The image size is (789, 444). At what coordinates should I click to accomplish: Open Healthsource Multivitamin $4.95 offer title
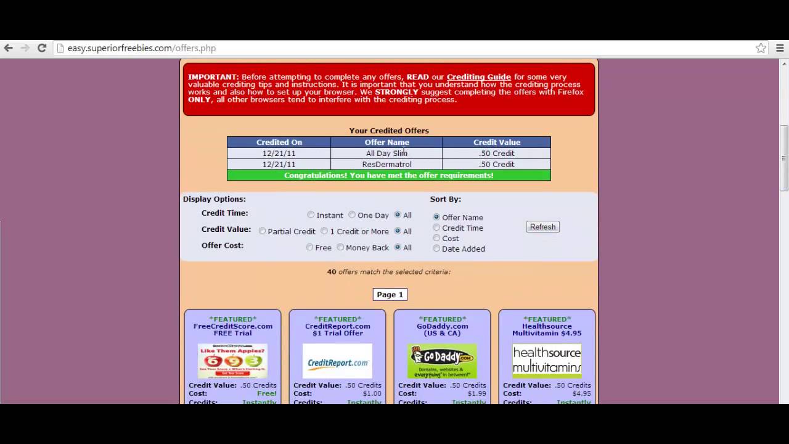coord(547,329)
